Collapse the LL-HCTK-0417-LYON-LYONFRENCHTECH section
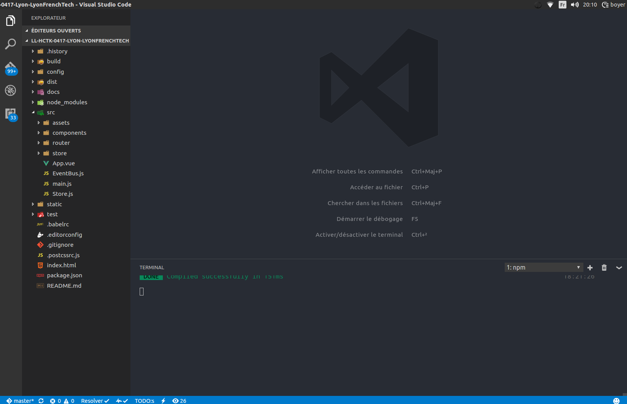The image size is (627, 404). [x=76, y=41]
